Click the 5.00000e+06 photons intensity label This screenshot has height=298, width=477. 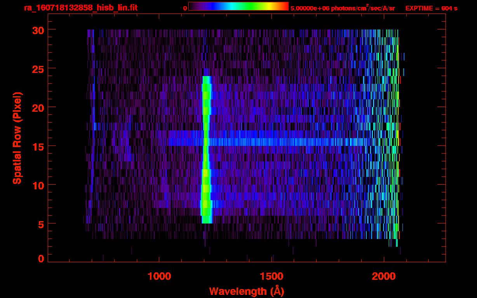(x=343, y=8)
